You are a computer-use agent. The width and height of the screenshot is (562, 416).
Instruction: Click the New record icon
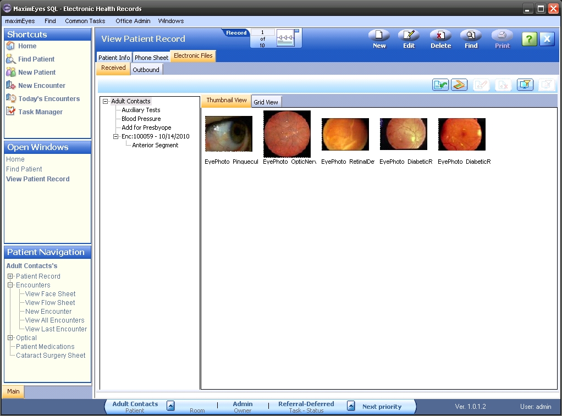pos(379,36)
